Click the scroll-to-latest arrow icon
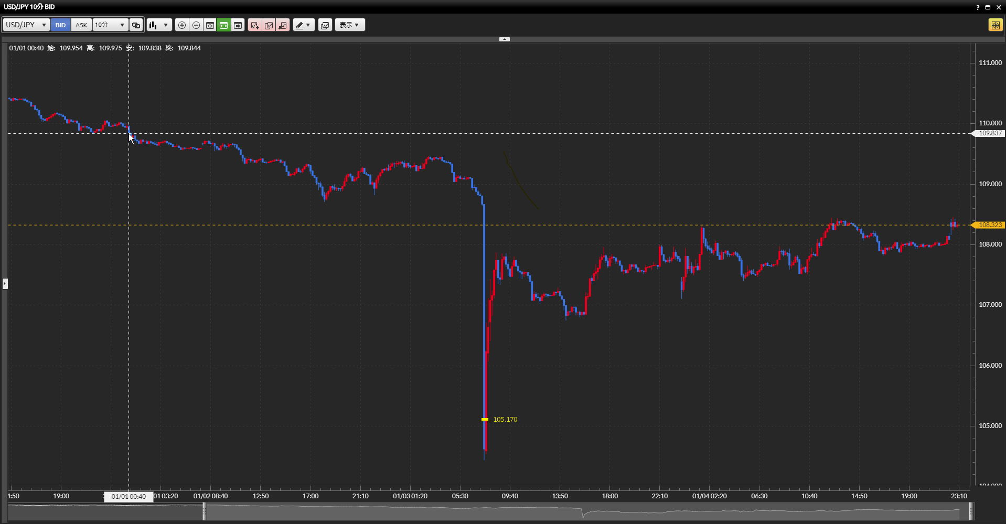The image size is (1006, 524). pos(238,25)
